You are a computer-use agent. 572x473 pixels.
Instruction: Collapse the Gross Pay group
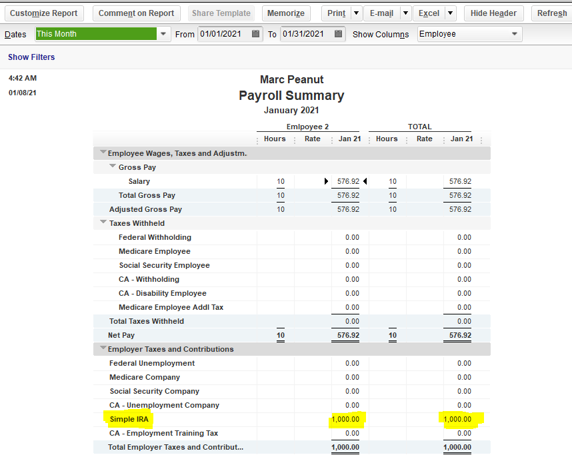coord(113,167)
